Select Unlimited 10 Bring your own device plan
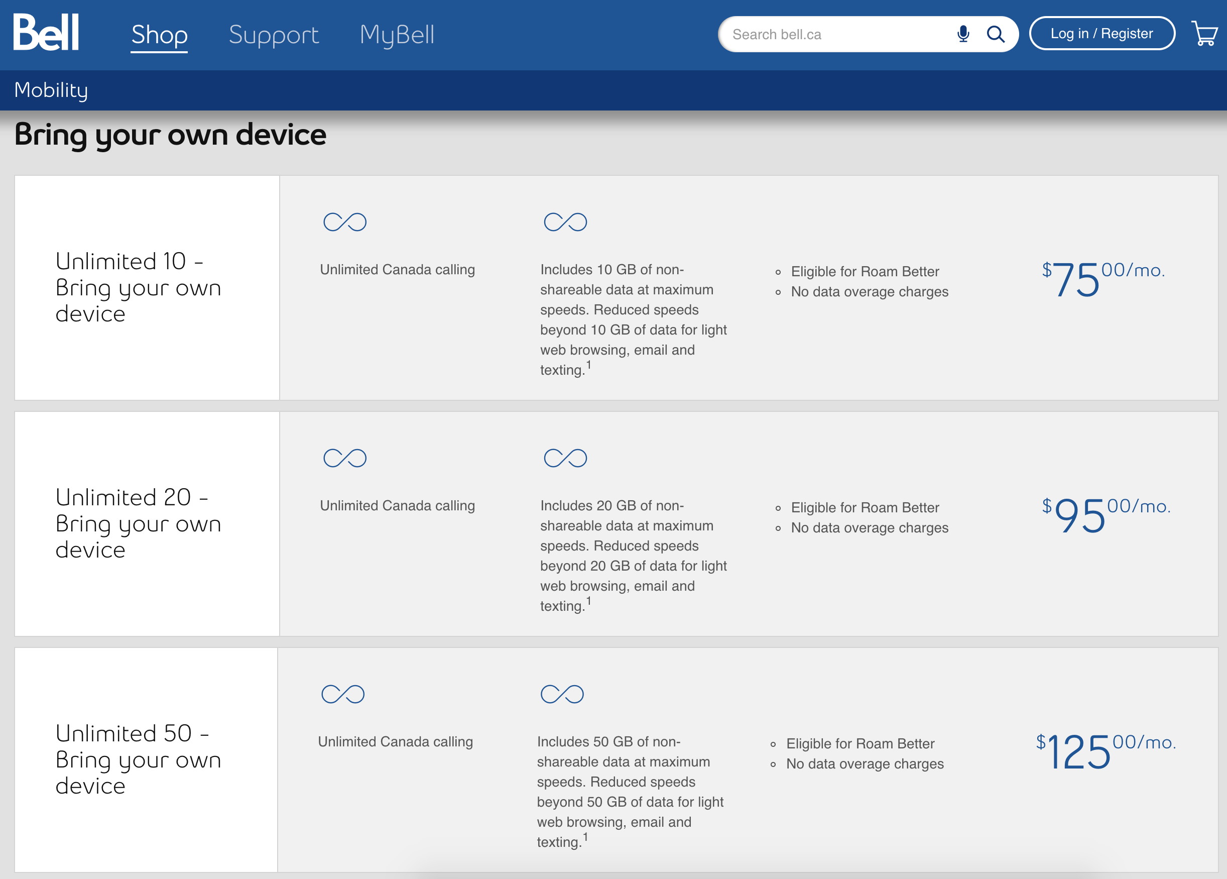The width and height of the screenshot is (1227, 879). pyautogui.click(x=139, y=287)
